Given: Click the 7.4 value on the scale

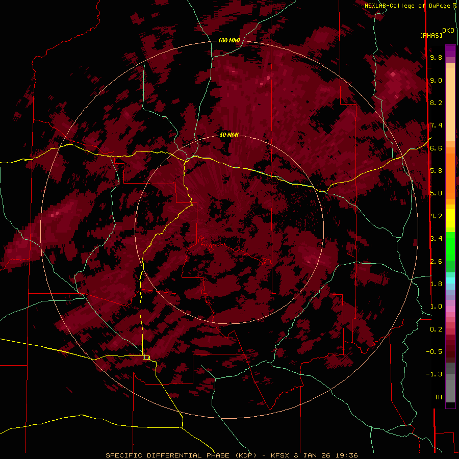Looking at the screenshot, I should 436,125.
